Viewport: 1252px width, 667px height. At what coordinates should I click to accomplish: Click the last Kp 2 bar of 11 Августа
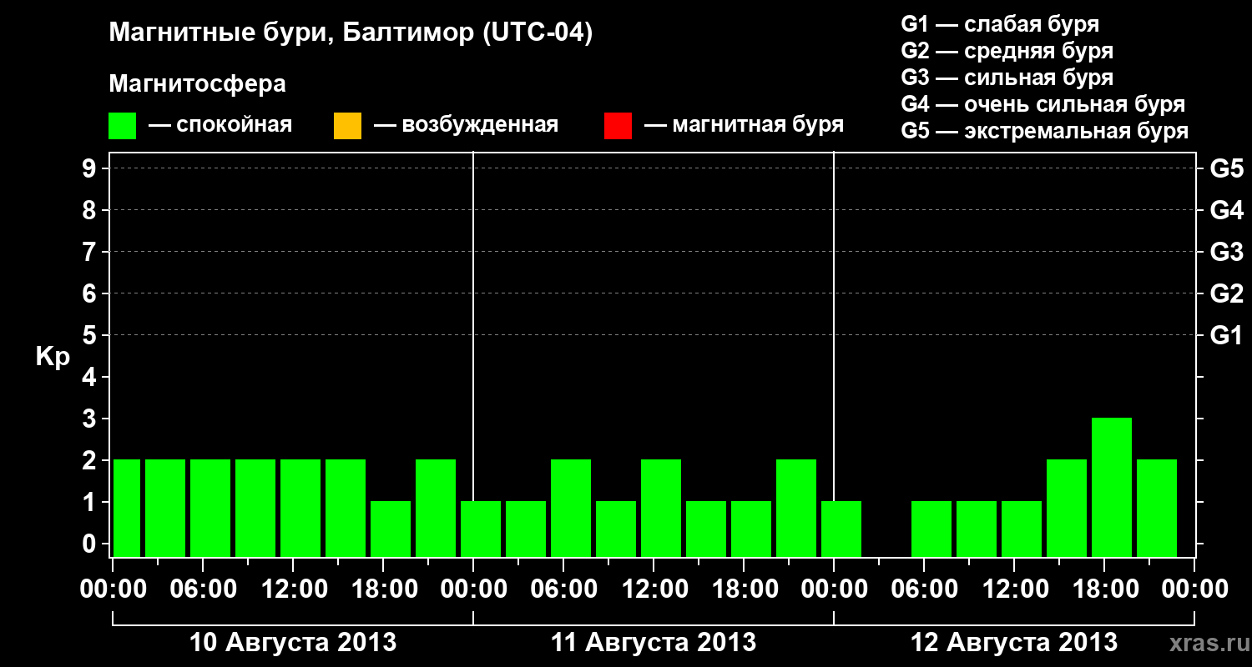(796, 508)
